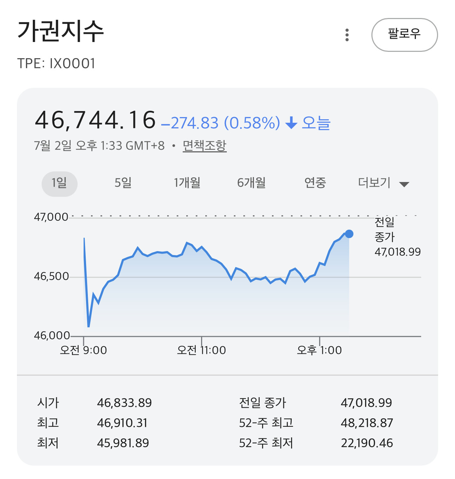This screenshot has height=479, width=455.
Task: Click the blue current-price dot on chart
Action: (x=349, y=234)
